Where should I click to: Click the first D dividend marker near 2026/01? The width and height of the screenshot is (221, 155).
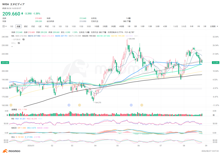point(11,105)
